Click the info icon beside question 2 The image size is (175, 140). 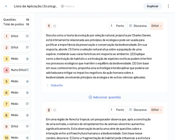tap(55, 110)
